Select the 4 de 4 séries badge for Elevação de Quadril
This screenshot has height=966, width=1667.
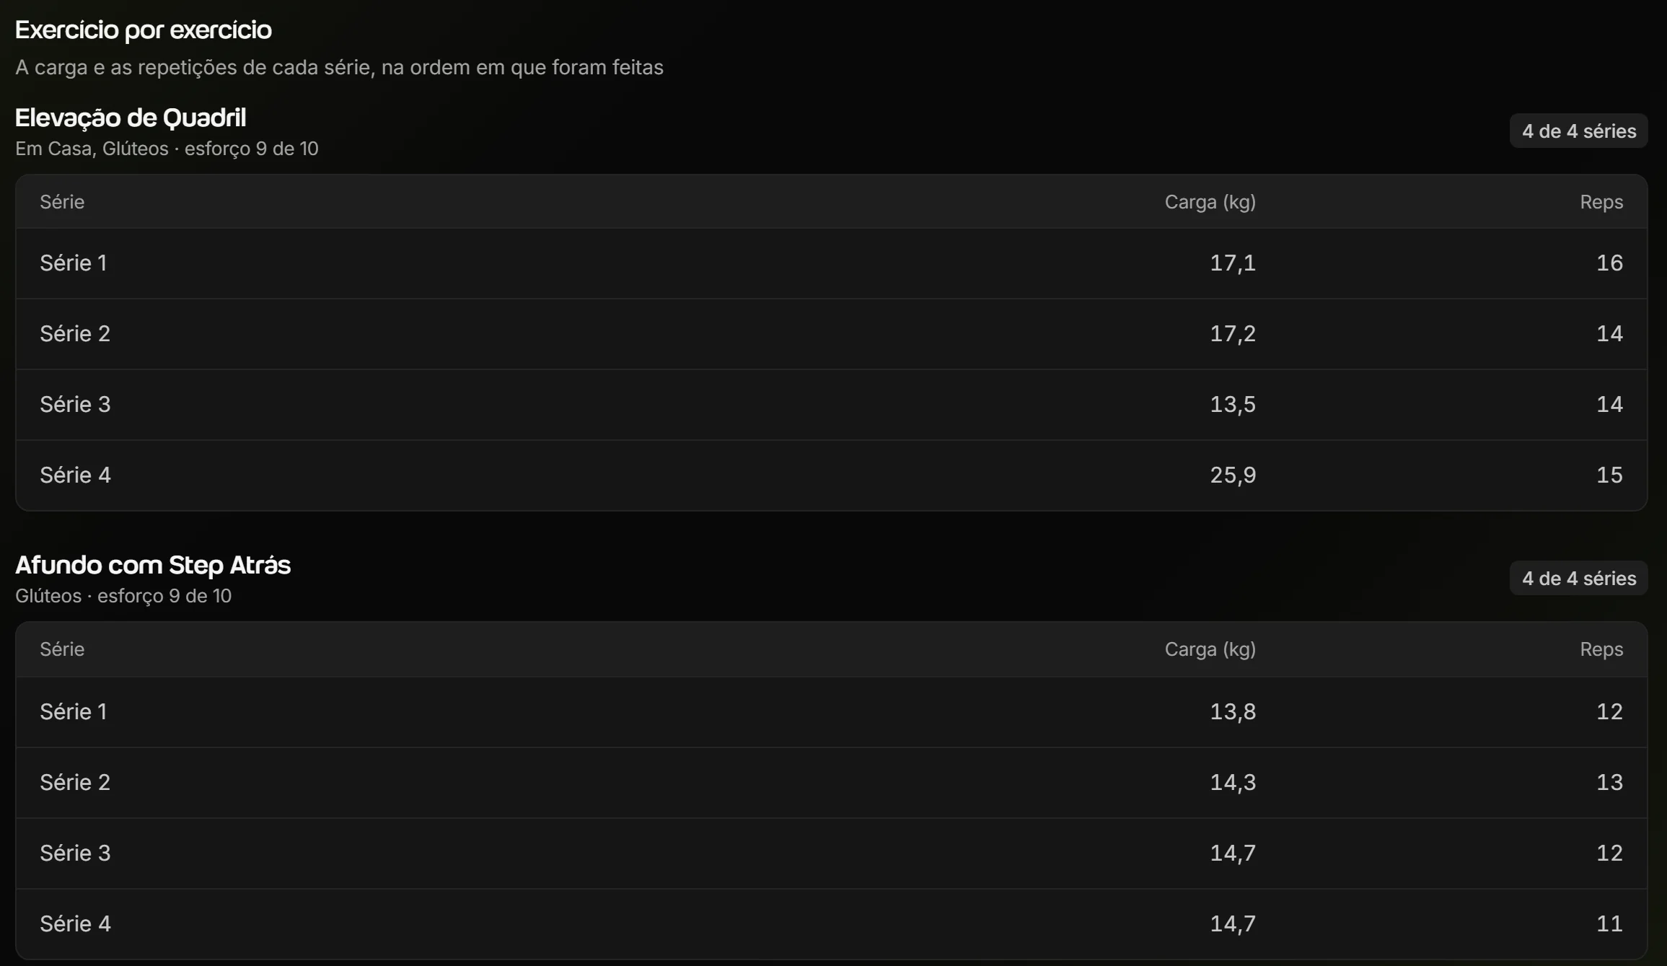tap(1578, 131)
